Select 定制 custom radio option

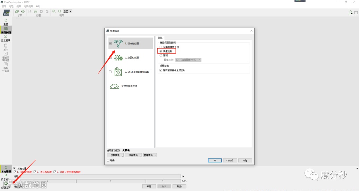161,55
